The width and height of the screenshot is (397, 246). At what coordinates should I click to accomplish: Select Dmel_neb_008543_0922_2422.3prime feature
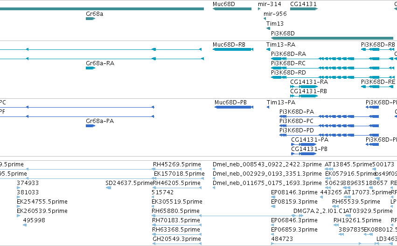click(x=267, y=164)
